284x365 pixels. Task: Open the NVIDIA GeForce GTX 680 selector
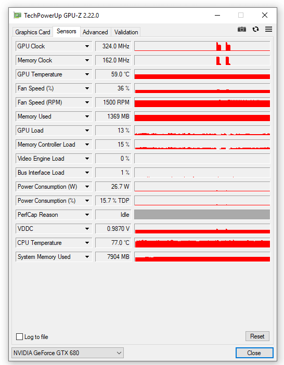pos(68,353)
